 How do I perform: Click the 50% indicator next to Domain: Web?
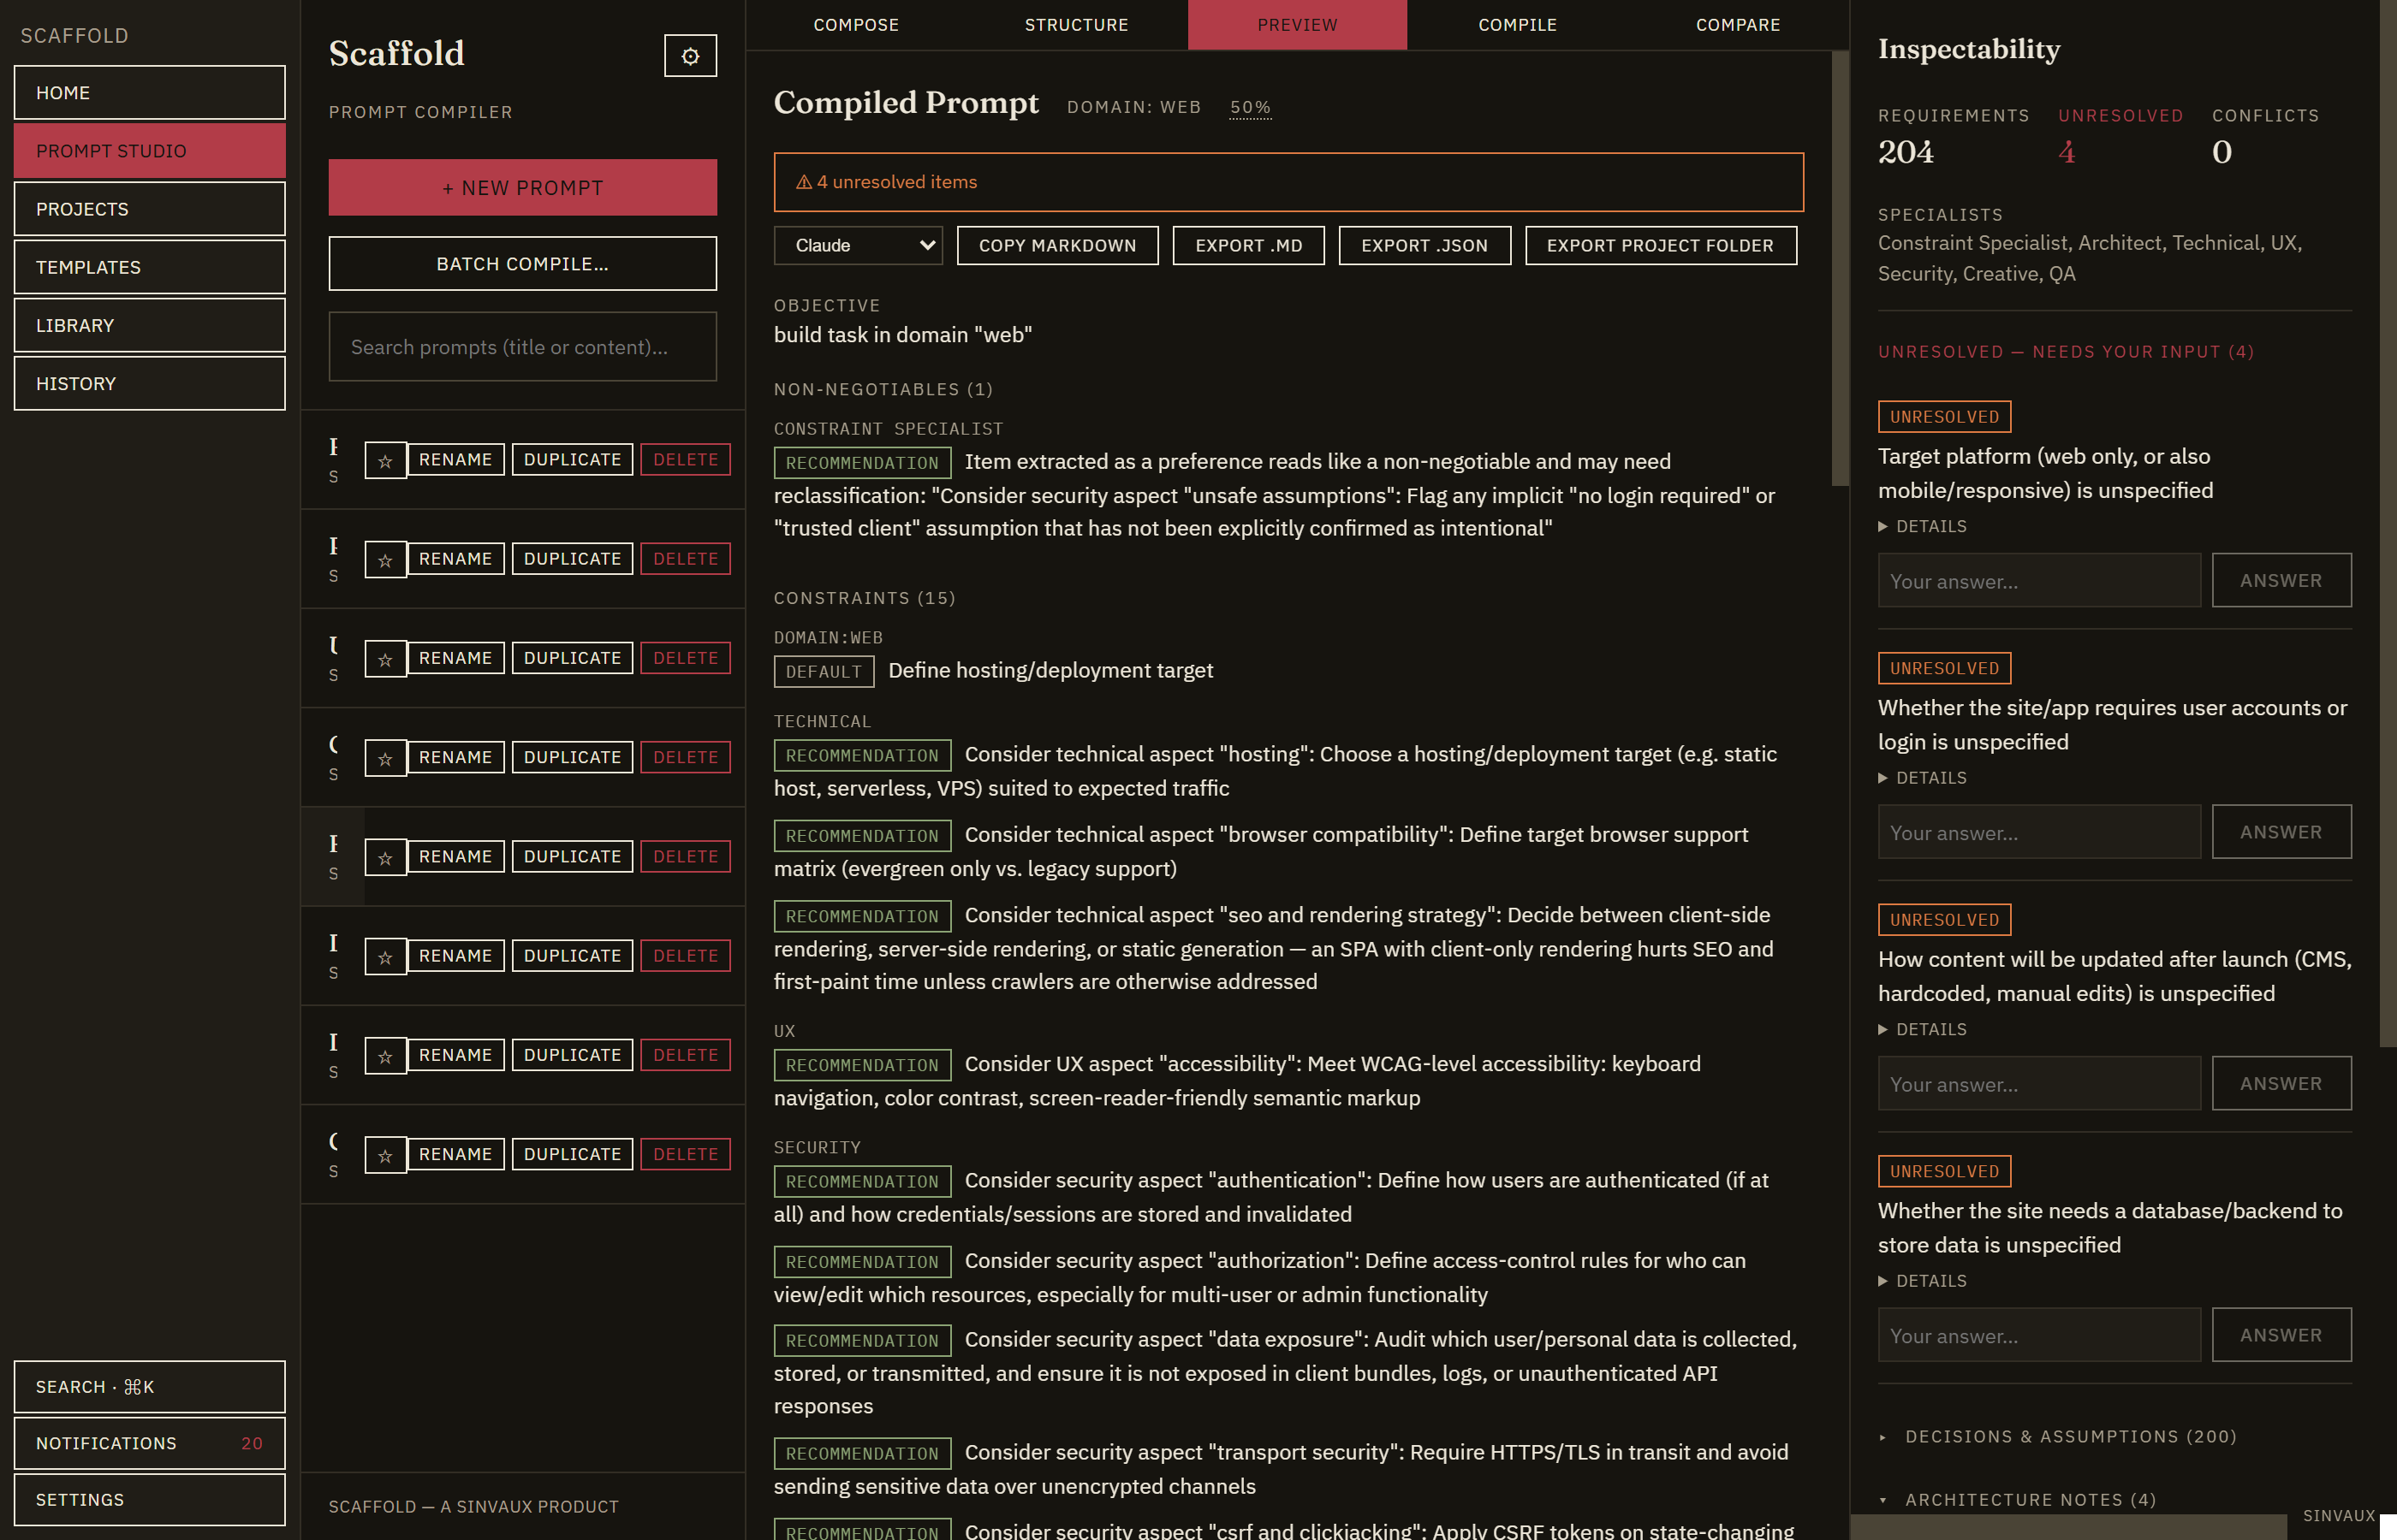point(1251,107)
